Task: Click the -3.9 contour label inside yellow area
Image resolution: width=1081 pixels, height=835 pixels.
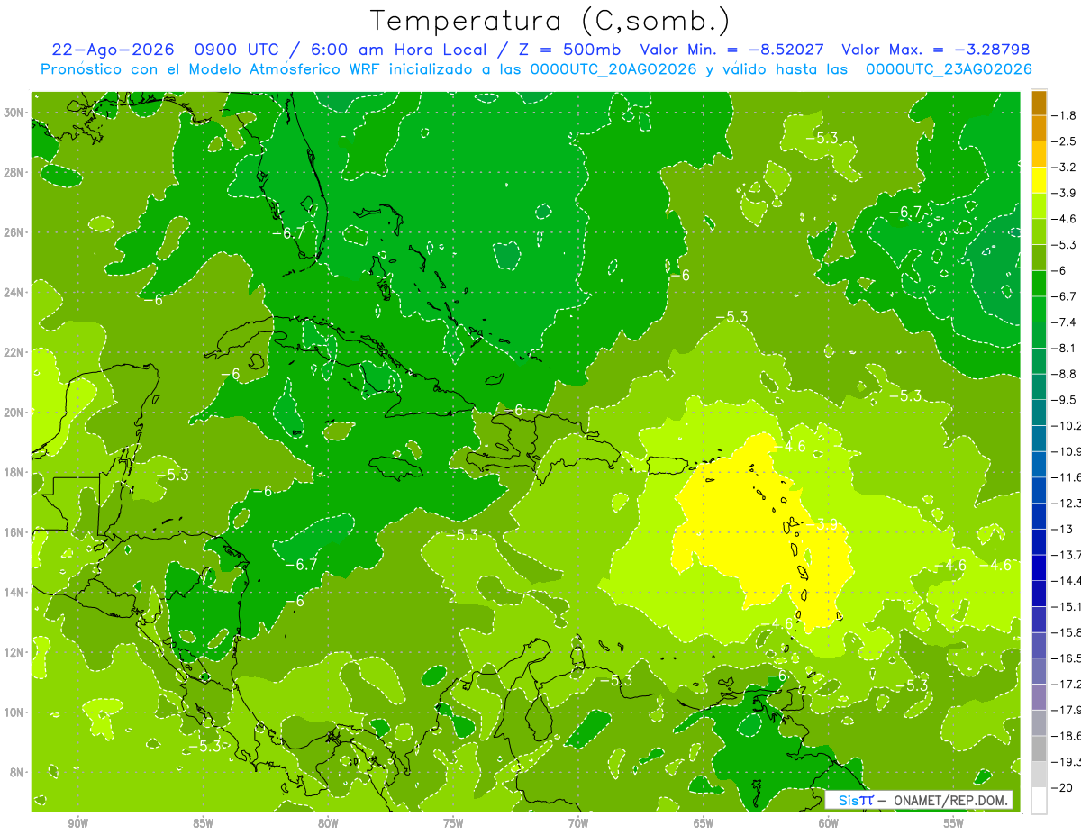Action: 825,523
